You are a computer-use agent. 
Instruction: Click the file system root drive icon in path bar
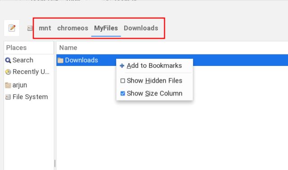coord(30,28)
